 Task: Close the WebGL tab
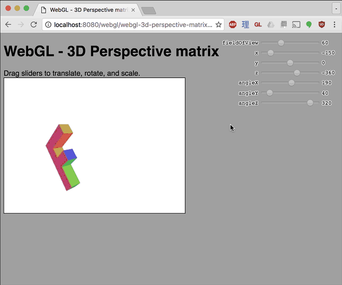click(x=133, y=10)
